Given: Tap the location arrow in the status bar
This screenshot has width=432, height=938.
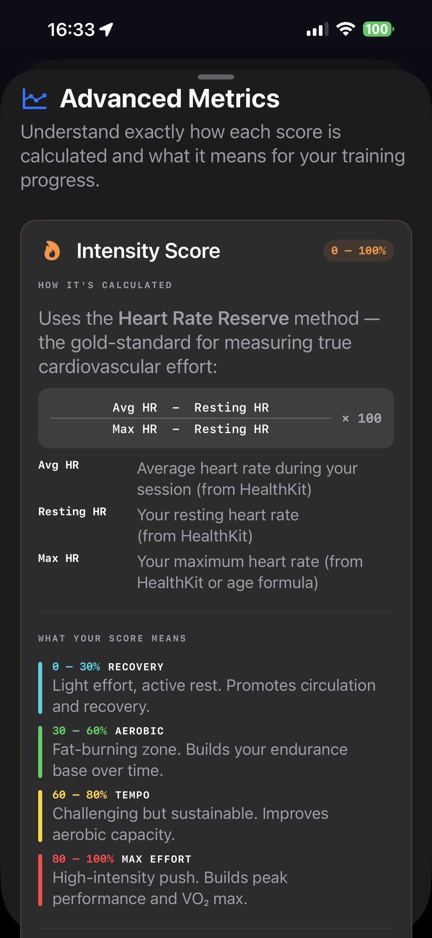Looking at the screenshot, I should tap(105, 30).
